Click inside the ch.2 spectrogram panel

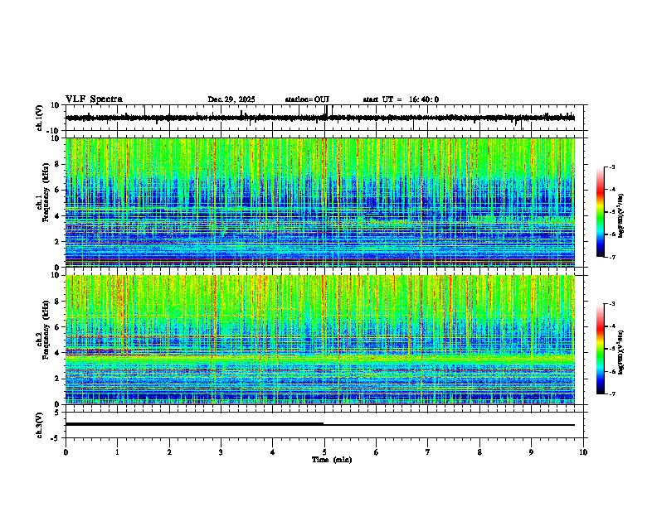319,340
